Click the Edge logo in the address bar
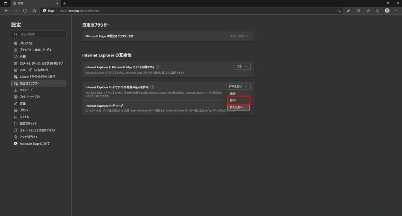The image size is (402, 216). [x=45, y=11]
